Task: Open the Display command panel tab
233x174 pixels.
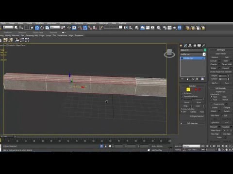Action: coord(199,45)
